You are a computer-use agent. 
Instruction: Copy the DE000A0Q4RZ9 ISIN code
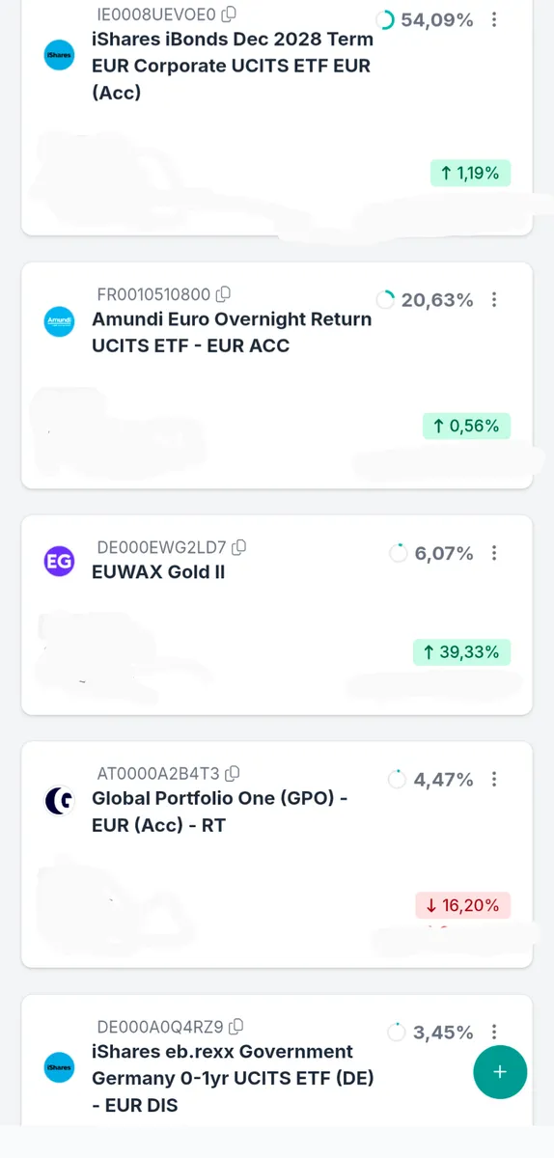(235, 1027)
